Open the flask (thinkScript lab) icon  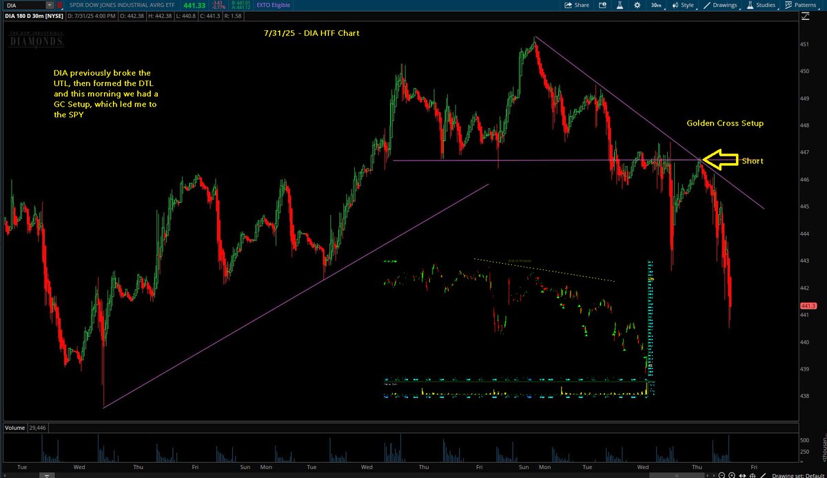pyautogui.click(x=619, y=5)
